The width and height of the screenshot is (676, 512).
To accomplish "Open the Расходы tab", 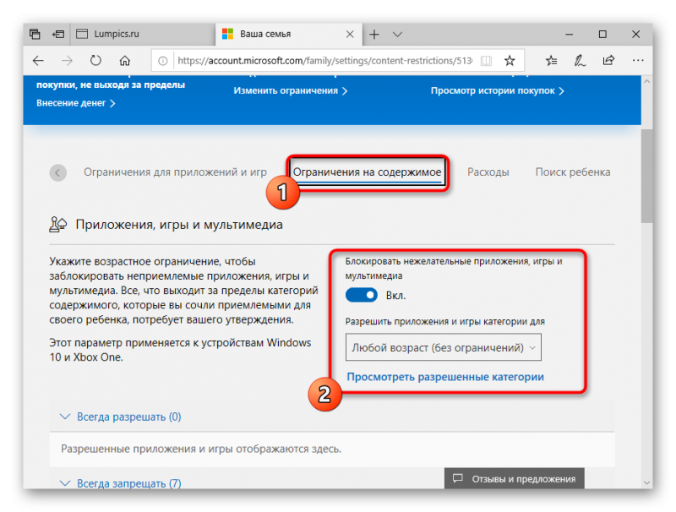I will tap(488, 172).
